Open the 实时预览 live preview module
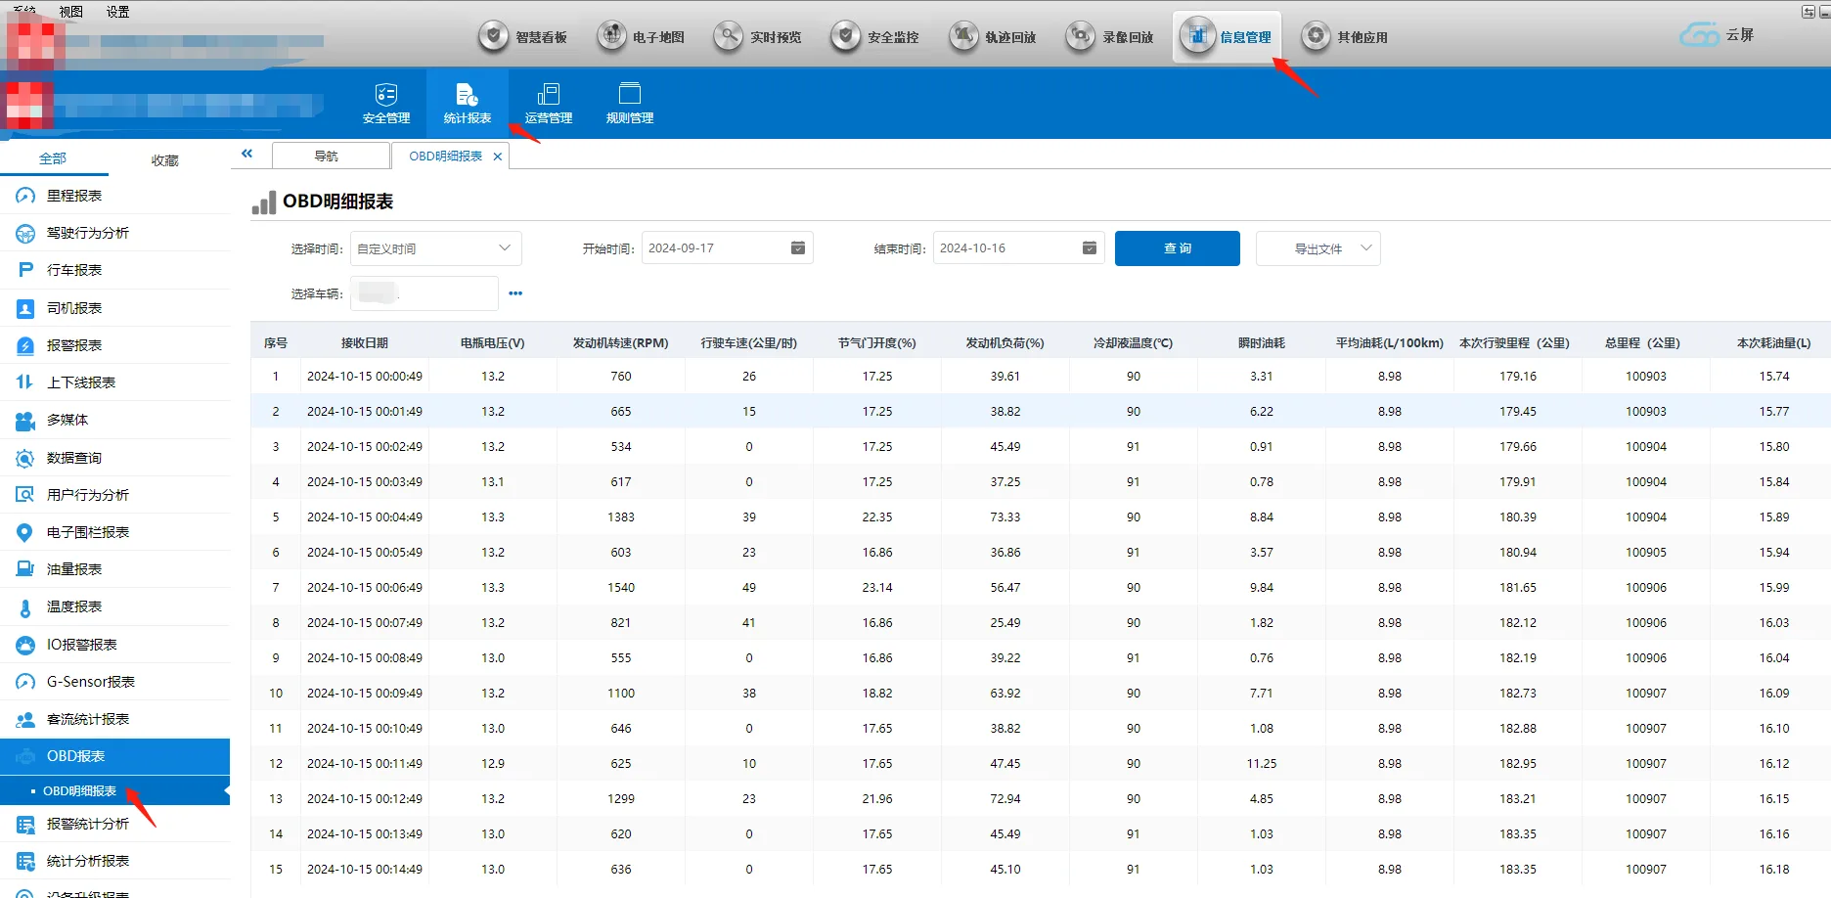 pyautogui.click(x=758, y=37)
